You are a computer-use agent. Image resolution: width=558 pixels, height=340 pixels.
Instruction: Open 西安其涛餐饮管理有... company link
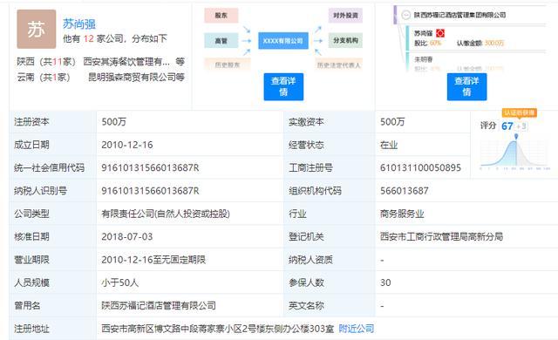126,62
